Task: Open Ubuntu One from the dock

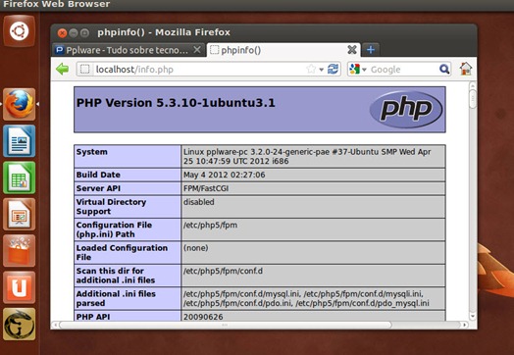Action: pos(19,287)
